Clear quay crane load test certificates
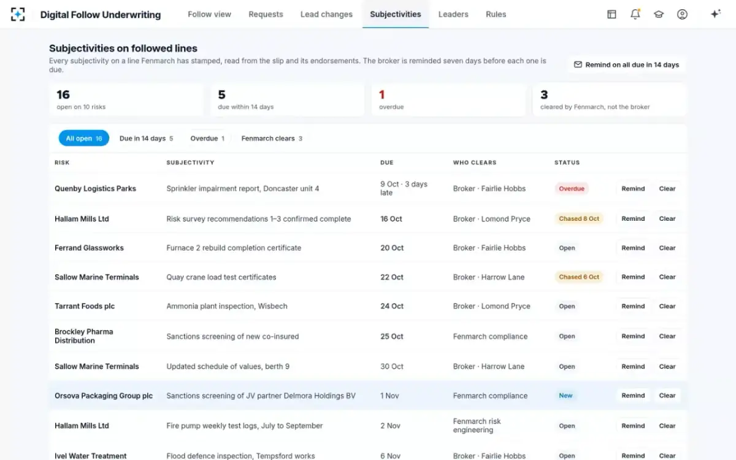The width and height of the screenshot is (736, 460). tap(667, 277)
